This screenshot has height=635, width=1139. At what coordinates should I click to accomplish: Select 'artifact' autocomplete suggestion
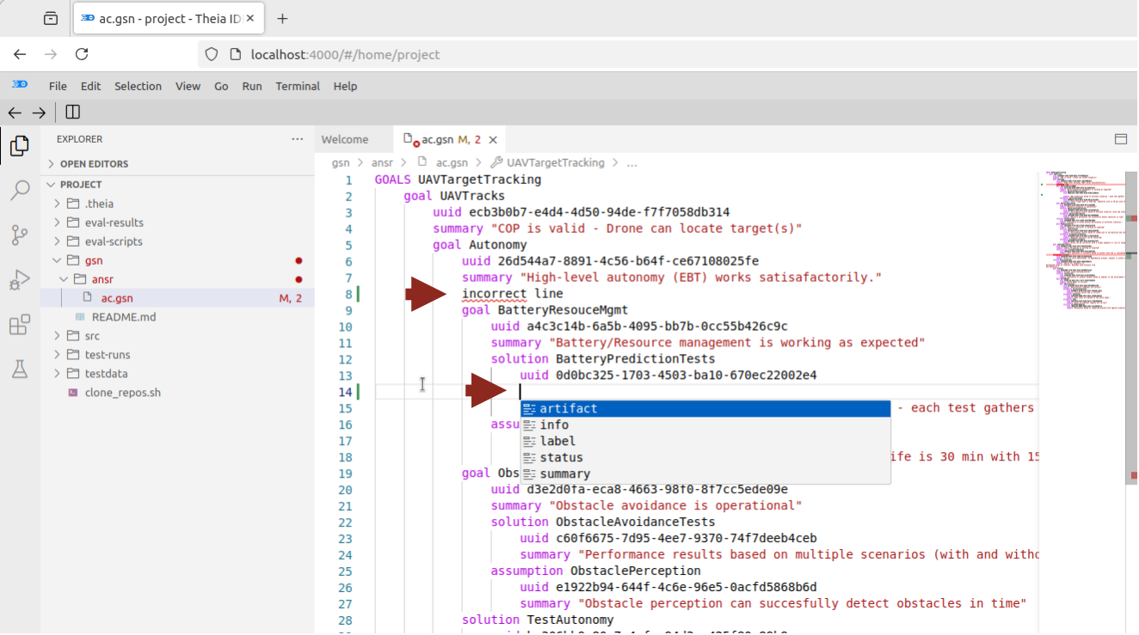705,408
